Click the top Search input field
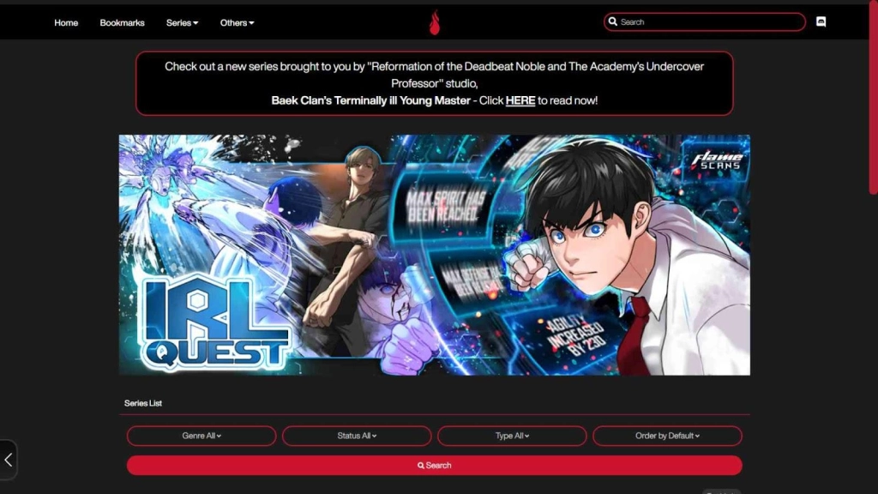Viewport: 878px width, 494px height. 705,21
